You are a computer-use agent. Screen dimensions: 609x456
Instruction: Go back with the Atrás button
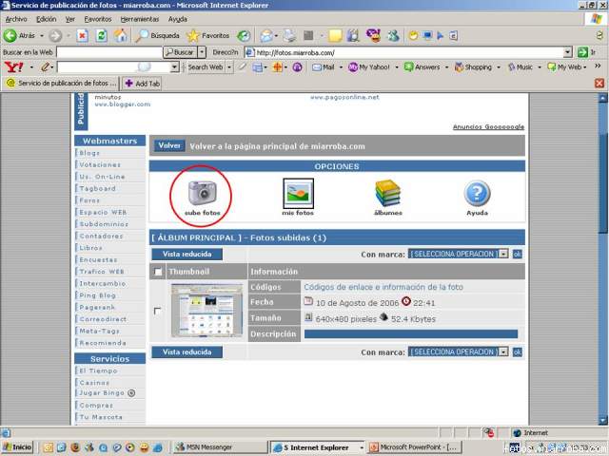pyautogui.click(x=19, y=36)
